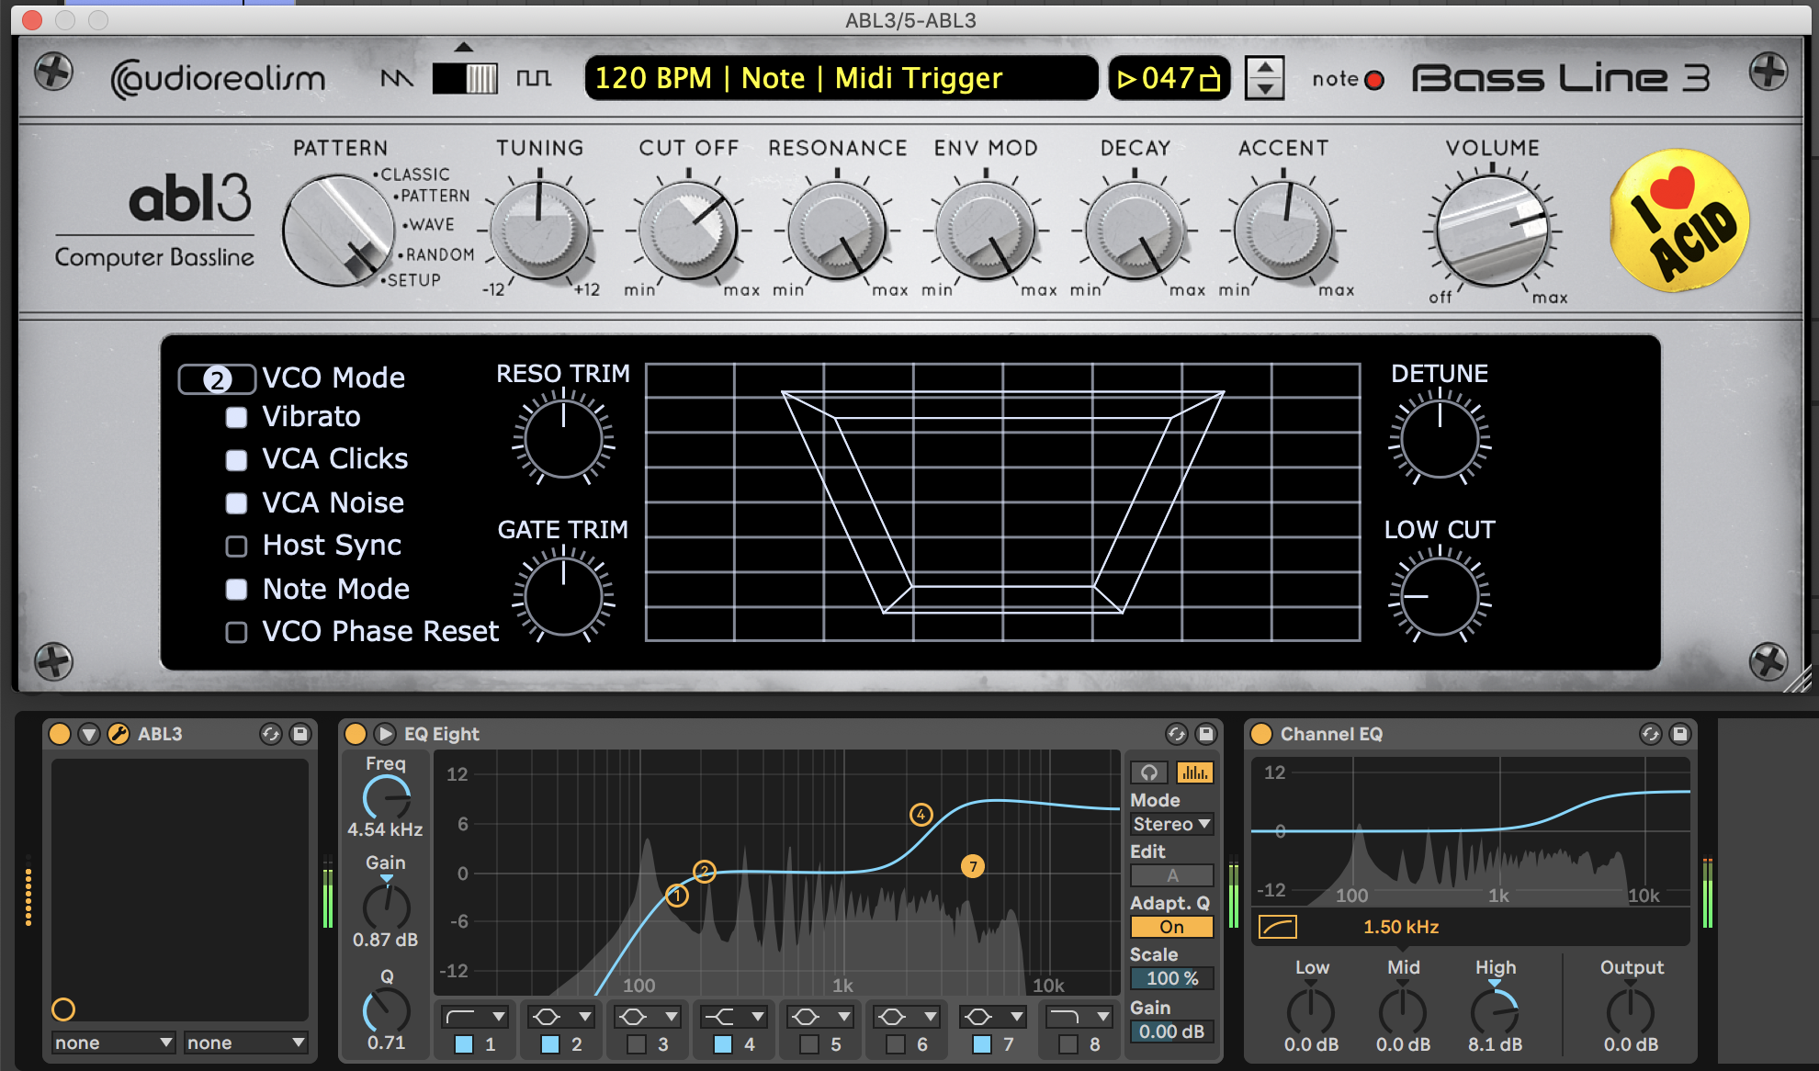Open the Stereo mode dropdown

1171,825
